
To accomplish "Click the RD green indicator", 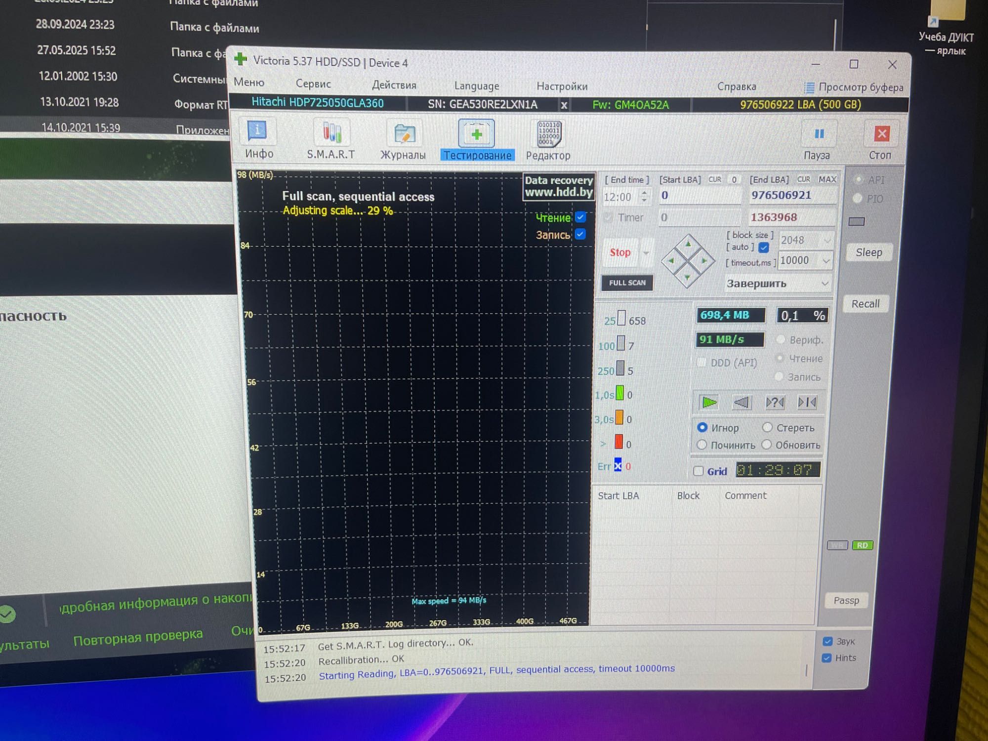I will click(863, 545).
